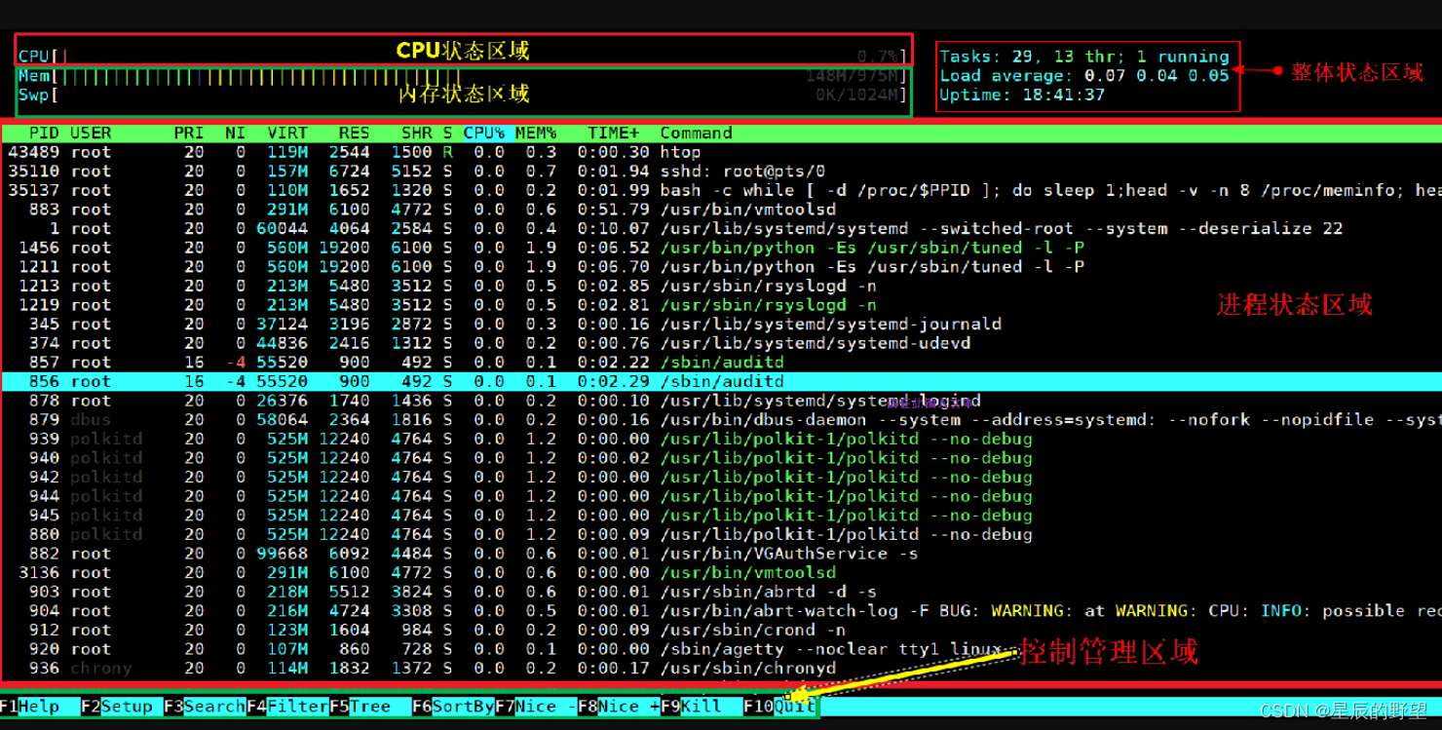Select the /sbin/auditd row, PID 857
Viewport: 1442px width, 730px height.
721,363
